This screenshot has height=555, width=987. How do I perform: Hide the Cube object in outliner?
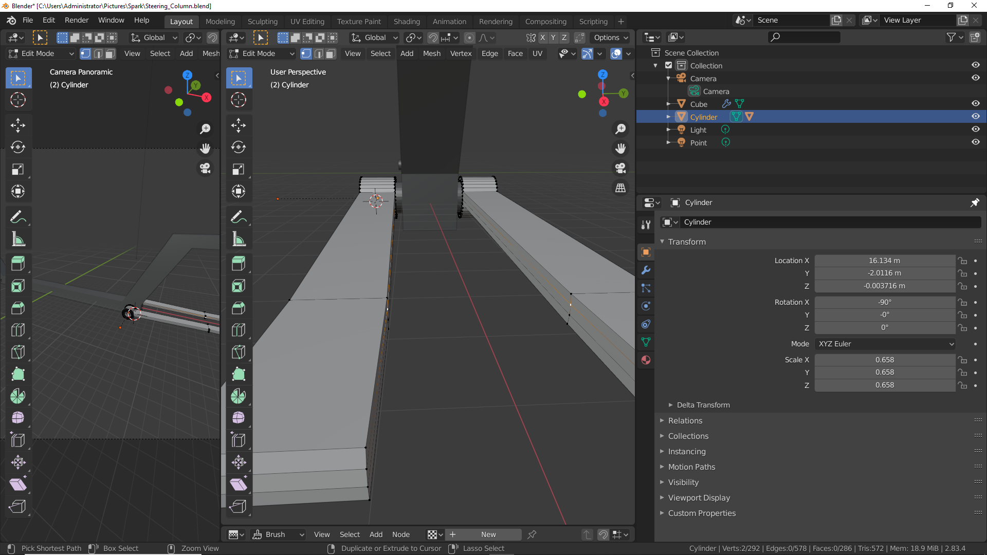click(975, 104)
